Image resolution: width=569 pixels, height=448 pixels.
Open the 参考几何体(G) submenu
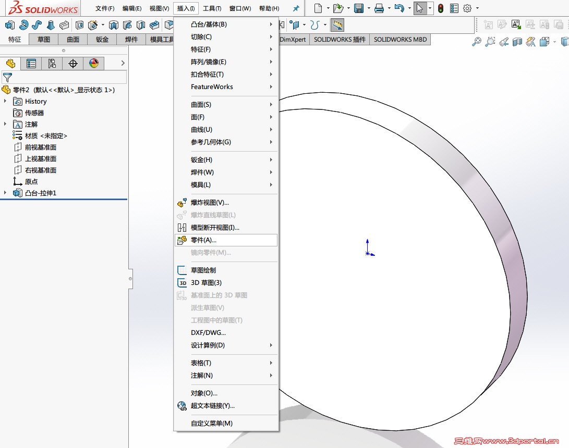click(x=226, y=142)
